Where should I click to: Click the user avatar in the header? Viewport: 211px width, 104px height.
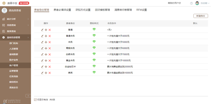[197, 3]
